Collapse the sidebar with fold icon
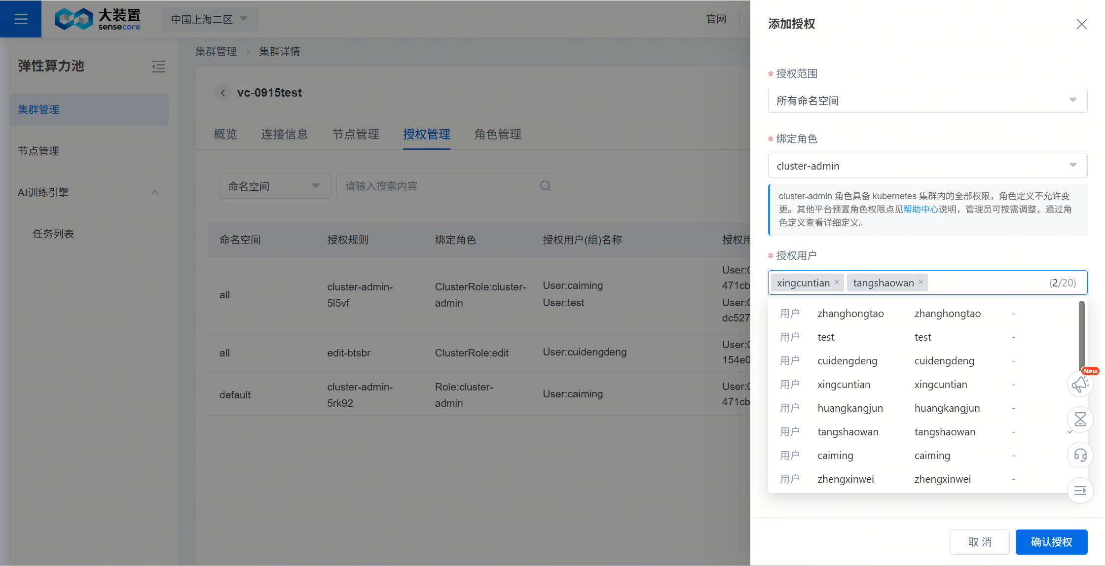 click(x=158, y=67)
